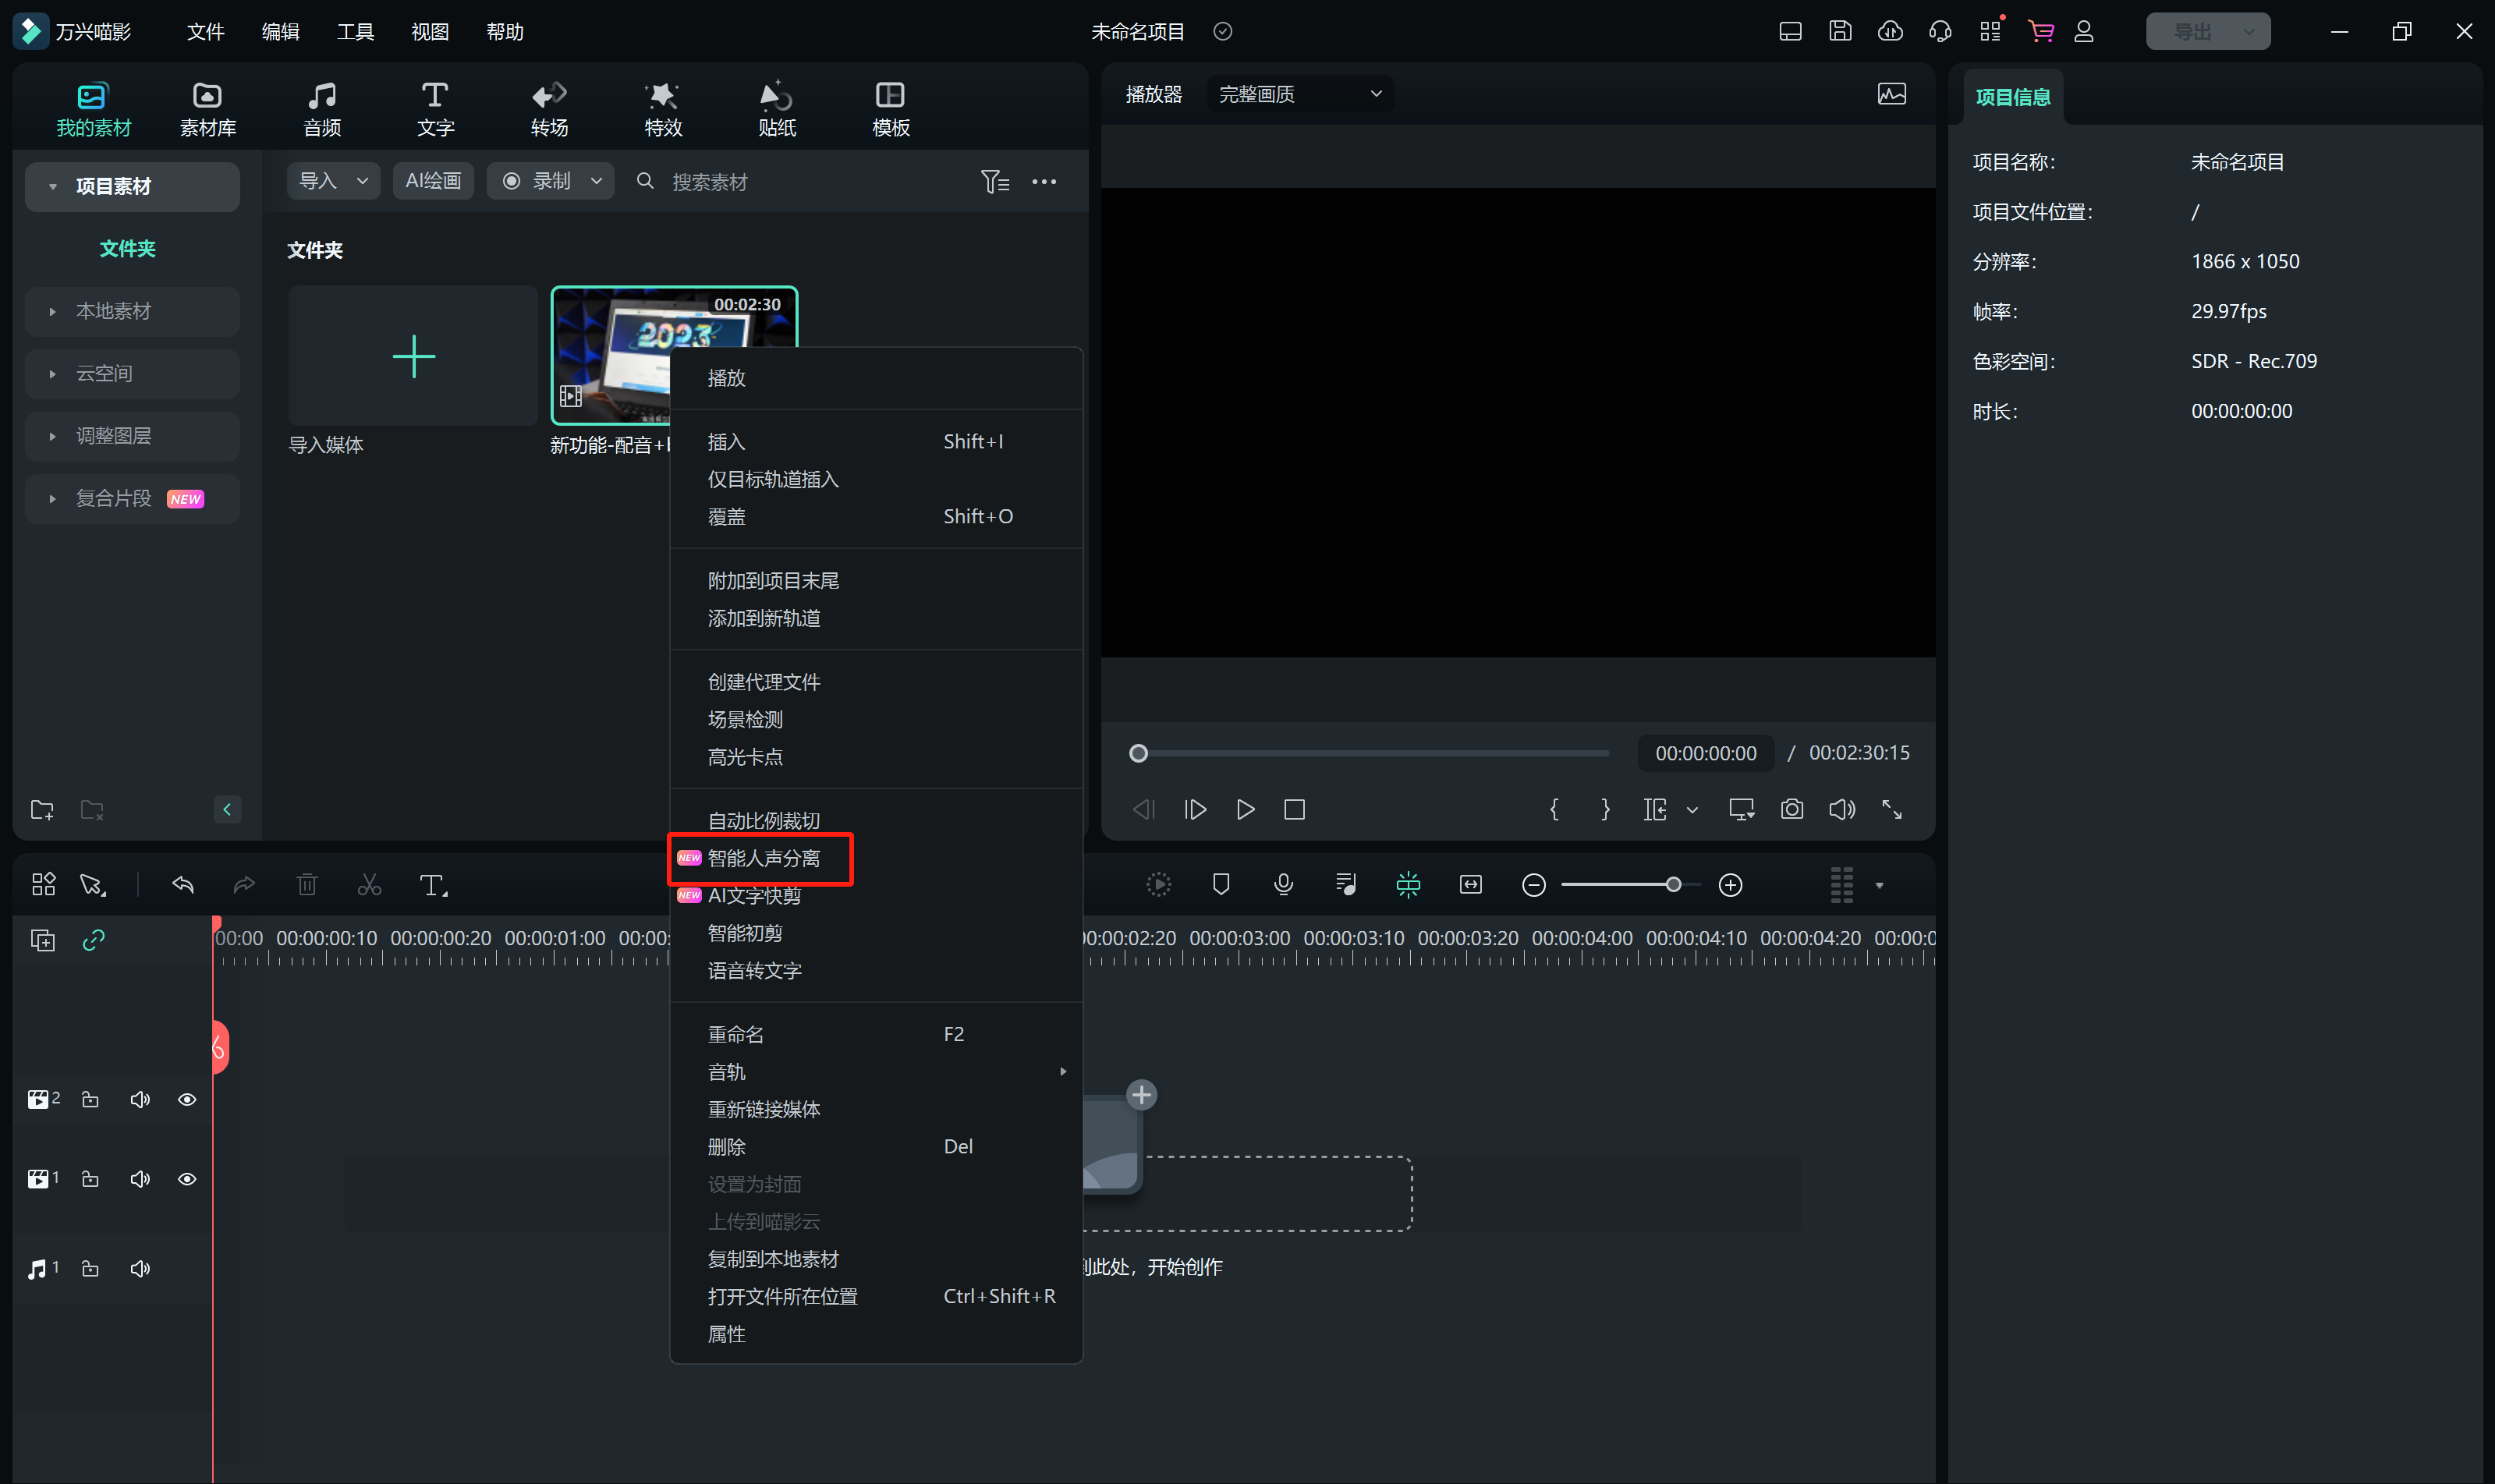Toggle lock on video track 1

[x=90, y=1179]
